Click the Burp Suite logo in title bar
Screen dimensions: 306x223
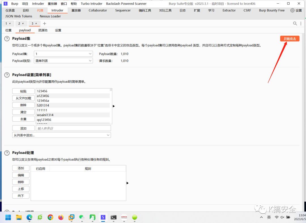point(5,3)
